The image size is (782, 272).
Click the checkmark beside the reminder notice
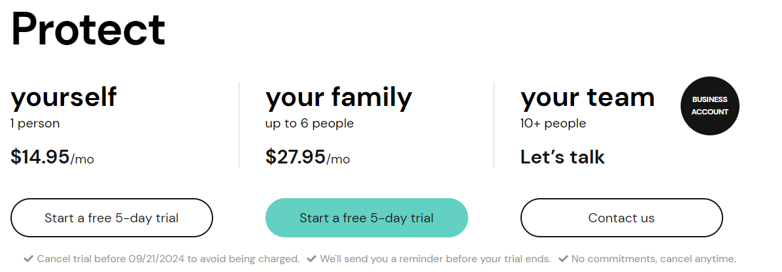point(312,259)
